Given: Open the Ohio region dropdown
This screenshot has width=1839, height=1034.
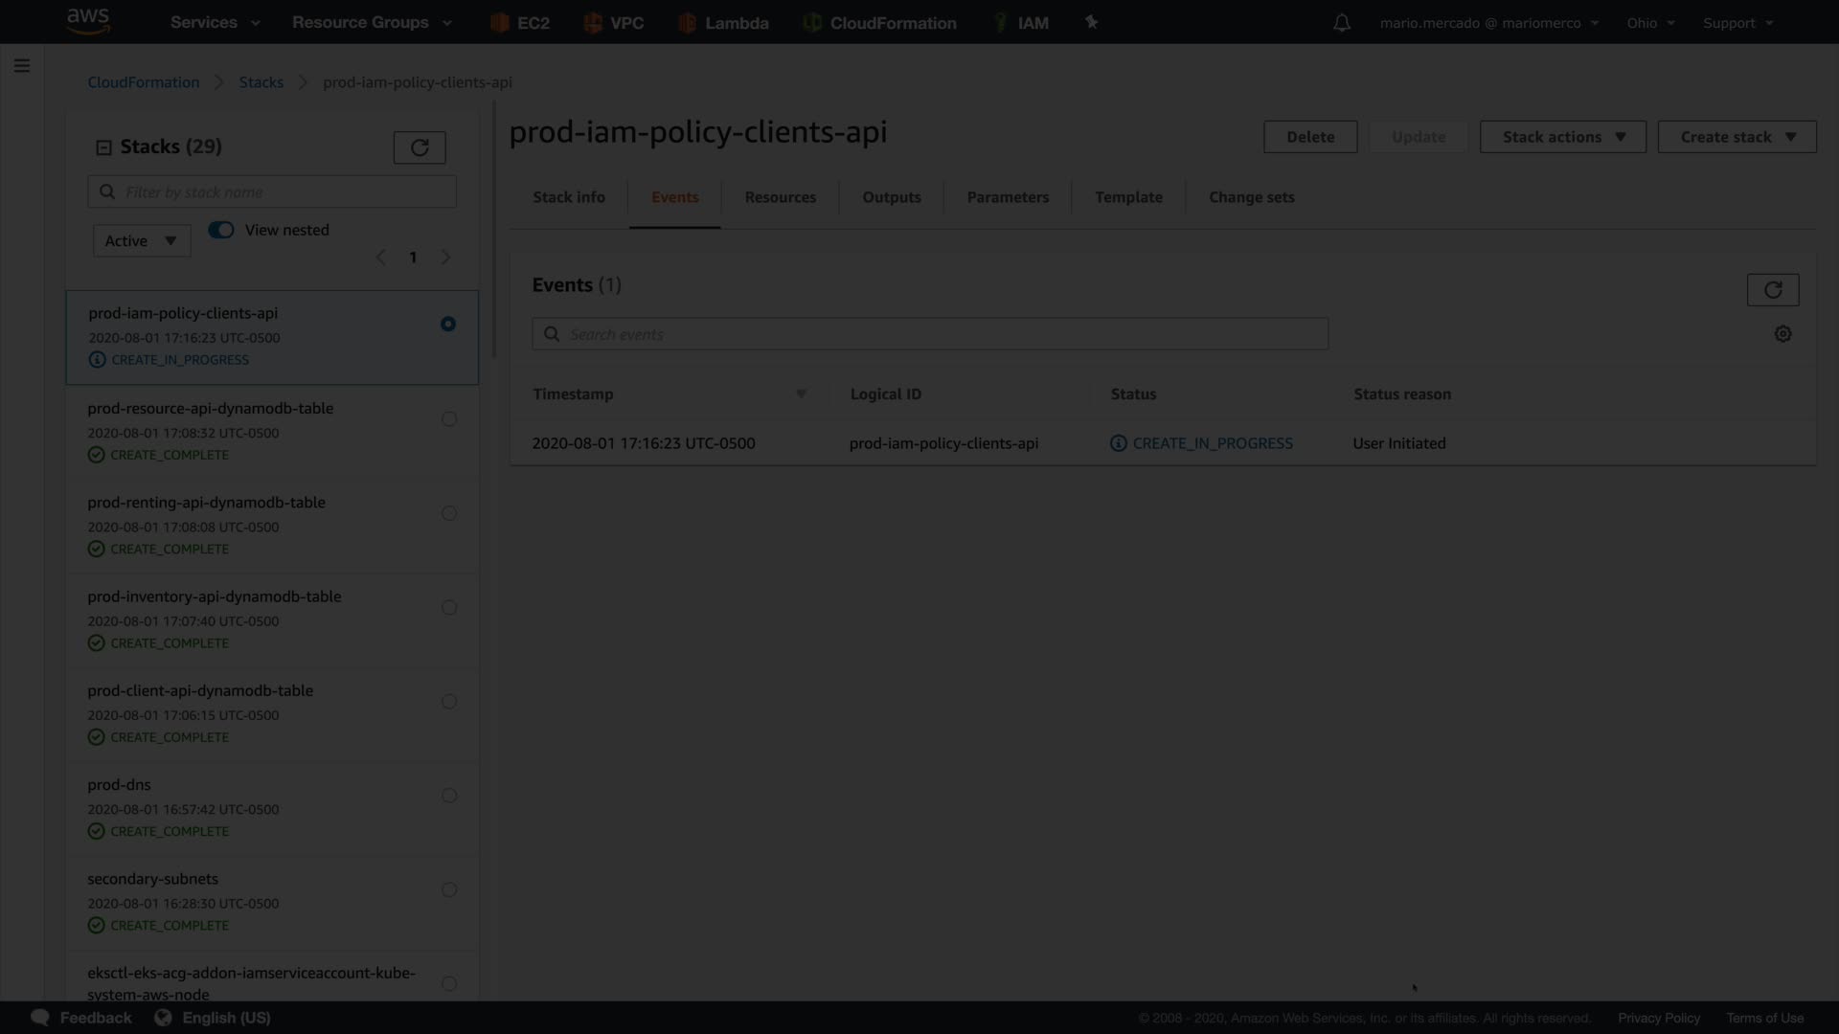Looking at the screenshot, I should point(1649,23).
